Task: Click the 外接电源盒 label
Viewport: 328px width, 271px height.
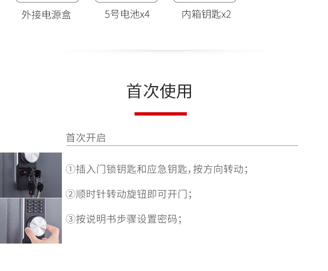Action: [46, 15]
